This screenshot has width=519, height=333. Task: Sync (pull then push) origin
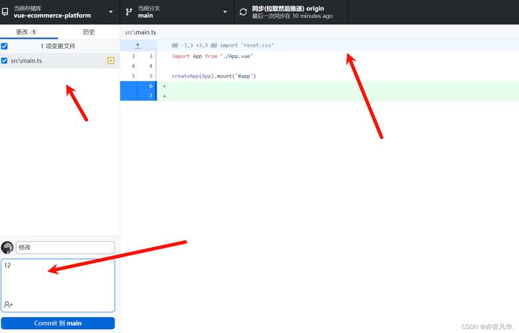click(291, 12)
